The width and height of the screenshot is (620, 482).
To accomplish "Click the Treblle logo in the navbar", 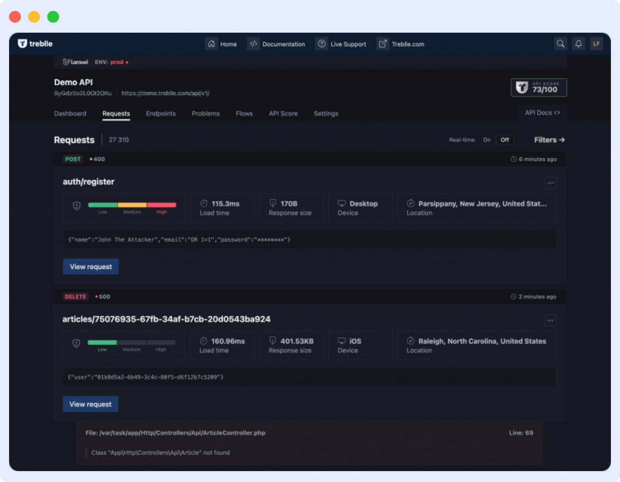I will 35,44.
